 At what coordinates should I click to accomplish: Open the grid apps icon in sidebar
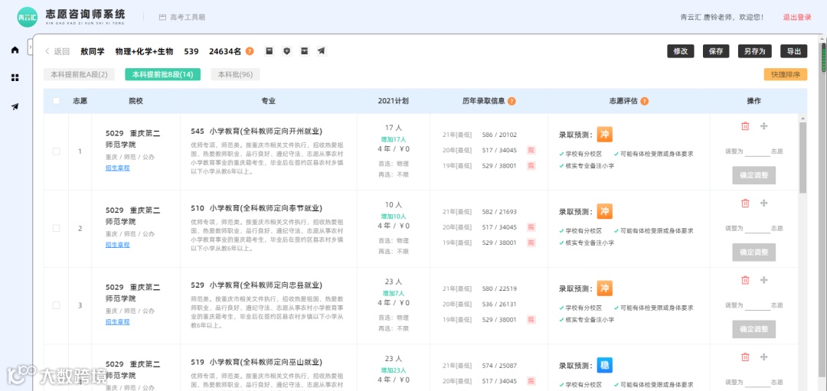pos(15,78)
